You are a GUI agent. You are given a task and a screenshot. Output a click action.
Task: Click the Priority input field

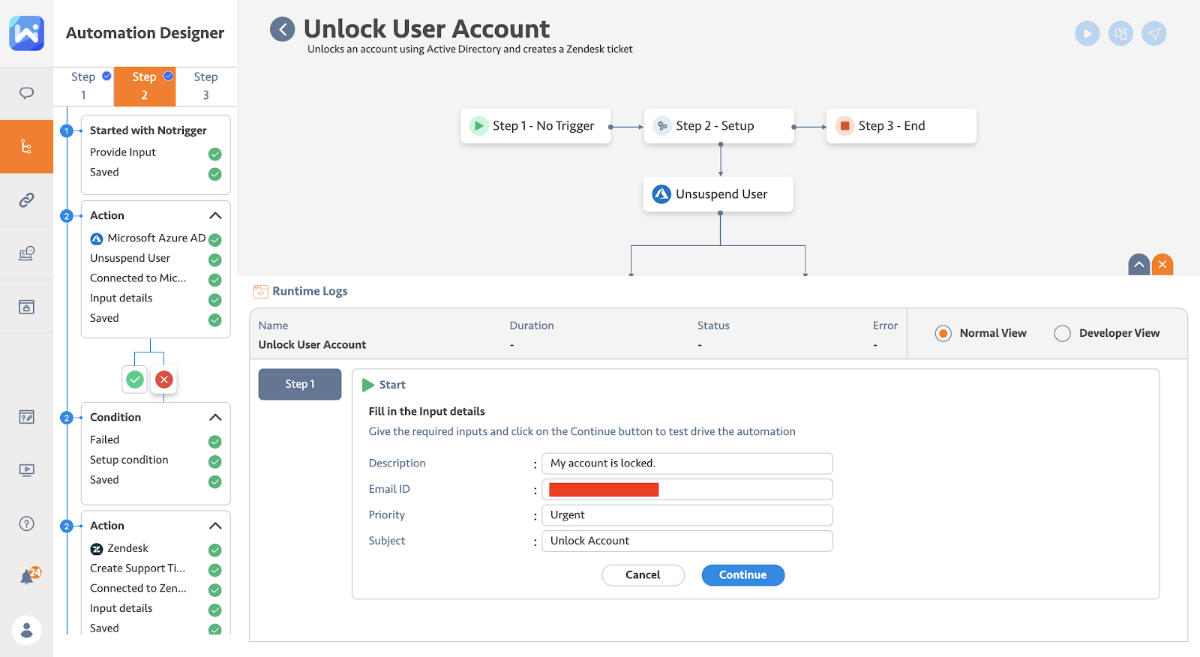(687, 515)
